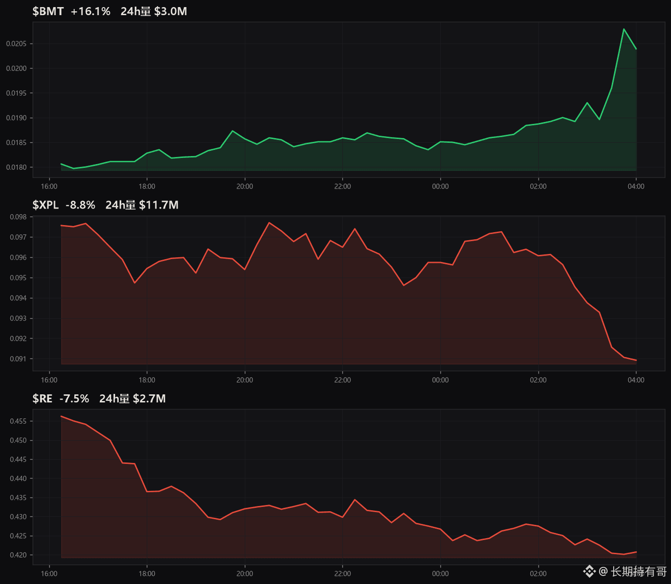Click the 24h量 $11.7M label on XPL
The width and height of the screenshot is (671, 584).
[x=142, y=205]
